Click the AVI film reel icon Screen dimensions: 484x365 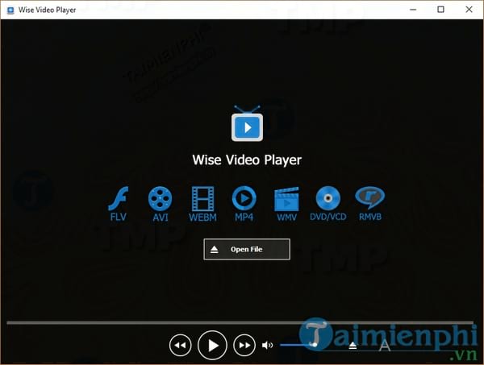click(161, 199)
